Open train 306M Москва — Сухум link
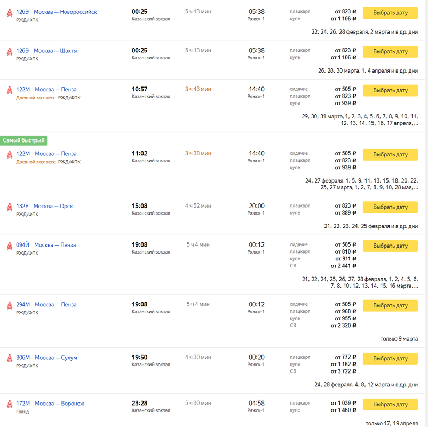Viewport: 428px width, 427px height. click(46, 357)
